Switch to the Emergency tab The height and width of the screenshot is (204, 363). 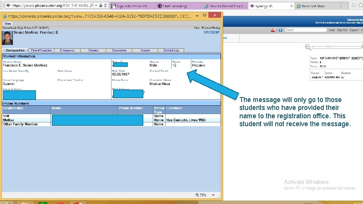point(67,50)
